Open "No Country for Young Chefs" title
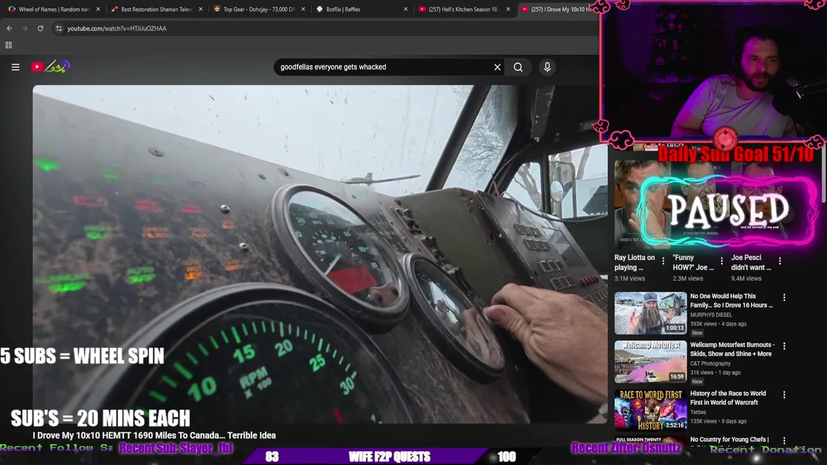827x465 pixels. [729, 440]
